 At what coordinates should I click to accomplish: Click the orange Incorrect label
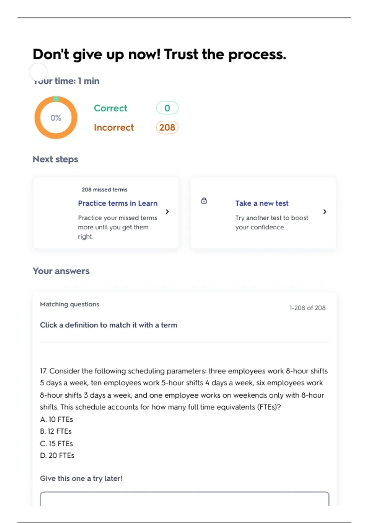point(114,127)
